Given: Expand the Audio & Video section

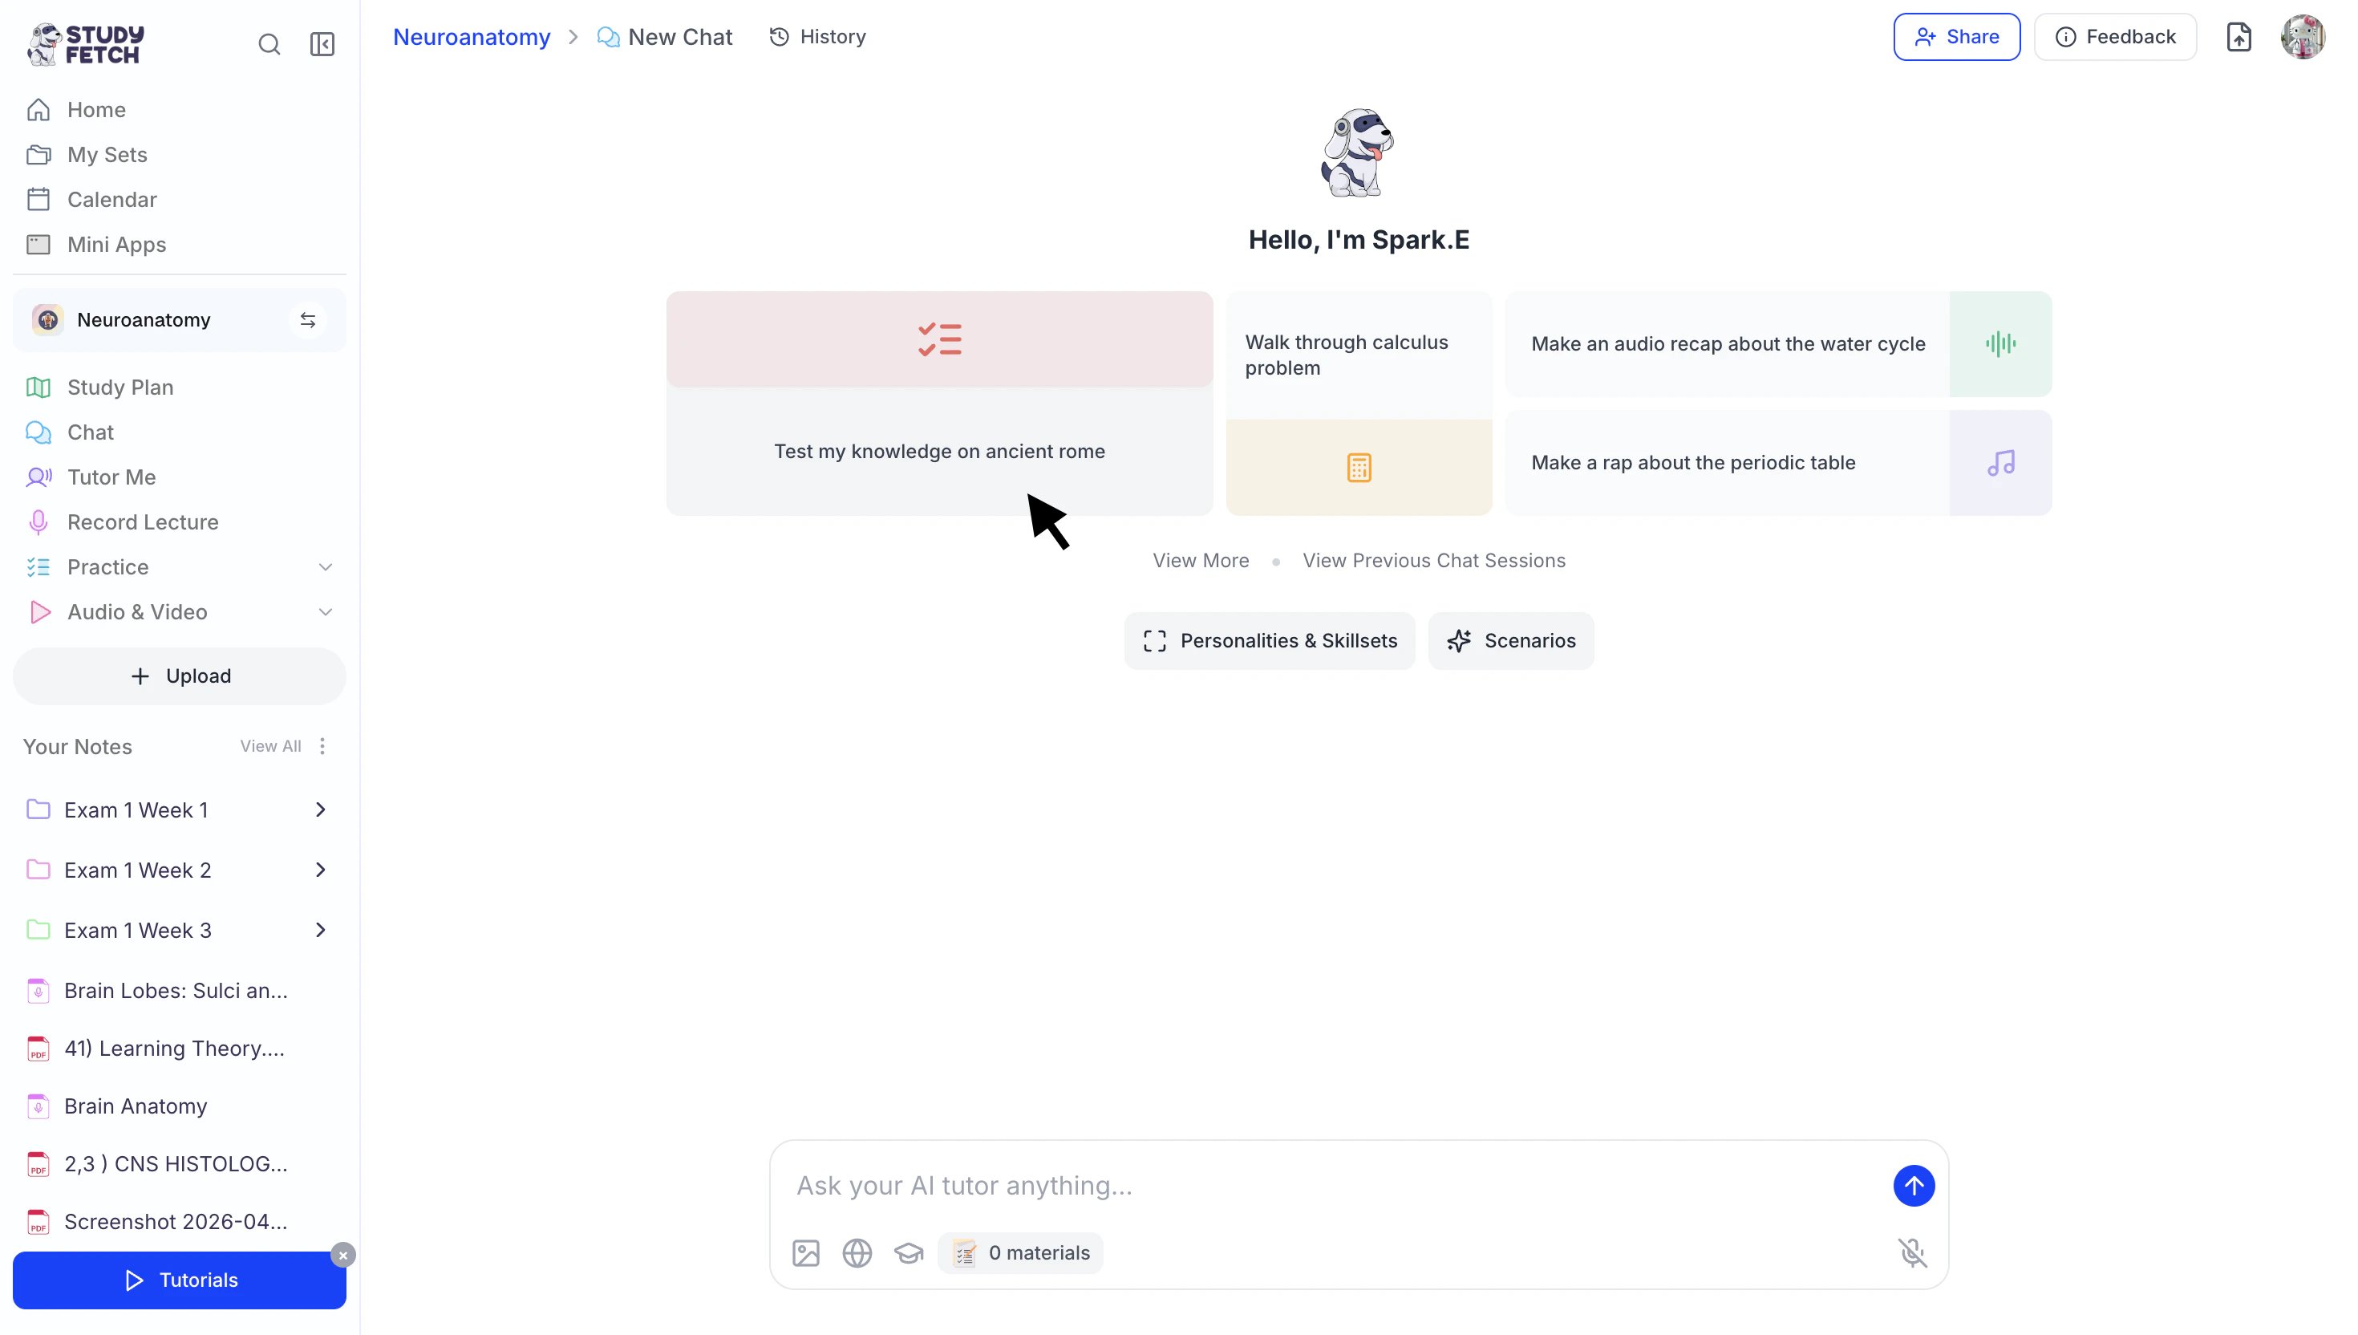Looking at the screenshot, I should click(324, 611).
